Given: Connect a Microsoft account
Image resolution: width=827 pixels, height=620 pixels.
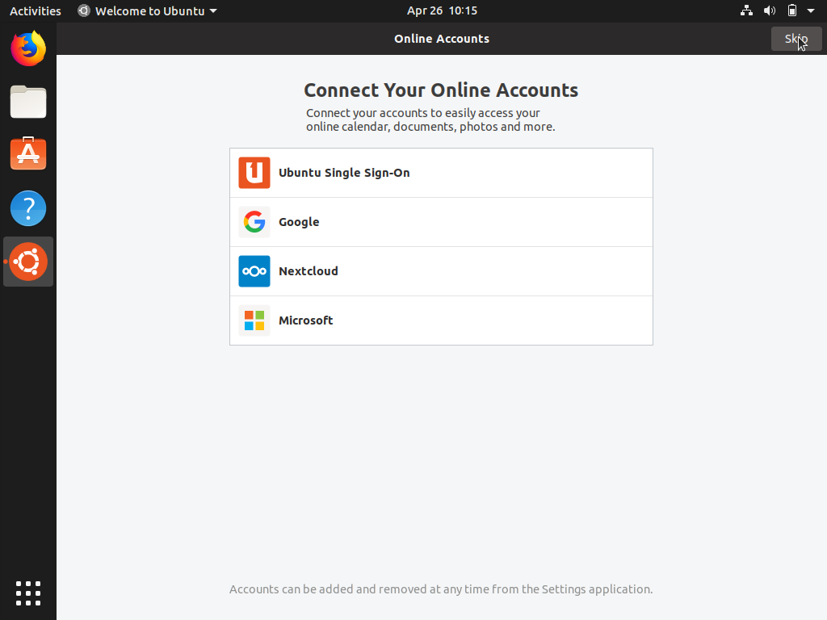Looking at the screenshot, I should 442,320.
